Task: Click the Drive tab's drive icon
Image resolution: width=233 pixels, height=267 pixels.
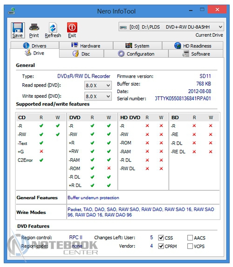Action: coord(28,53)
